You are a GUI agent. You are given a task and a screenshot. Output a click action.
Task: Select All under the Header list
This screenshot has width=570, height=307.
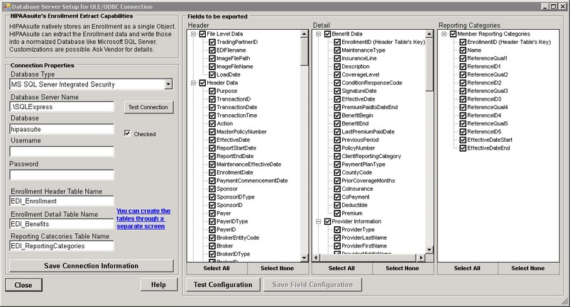[217, 268]
